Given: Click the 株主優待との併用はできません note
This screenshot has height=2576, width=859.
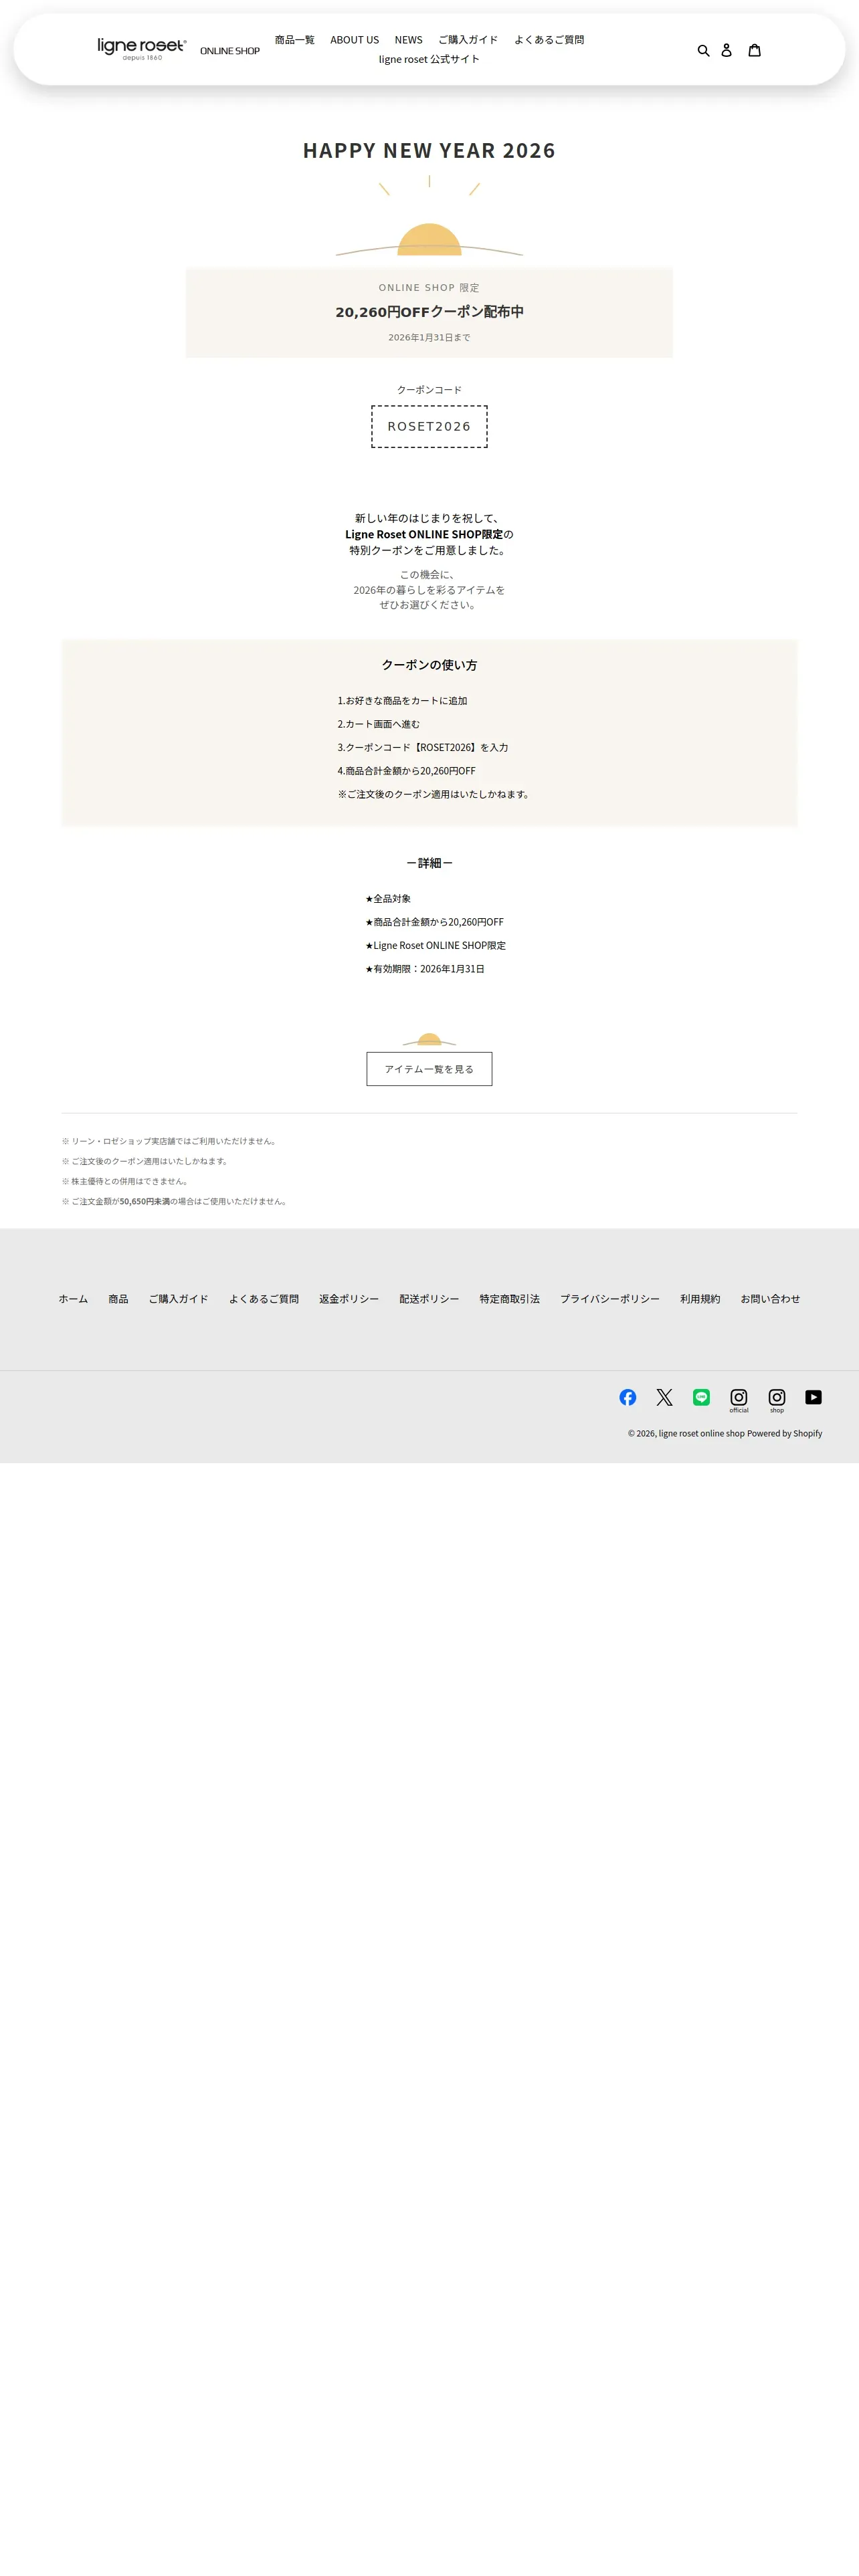Looking at the screenshot, I should point(125,1182).
